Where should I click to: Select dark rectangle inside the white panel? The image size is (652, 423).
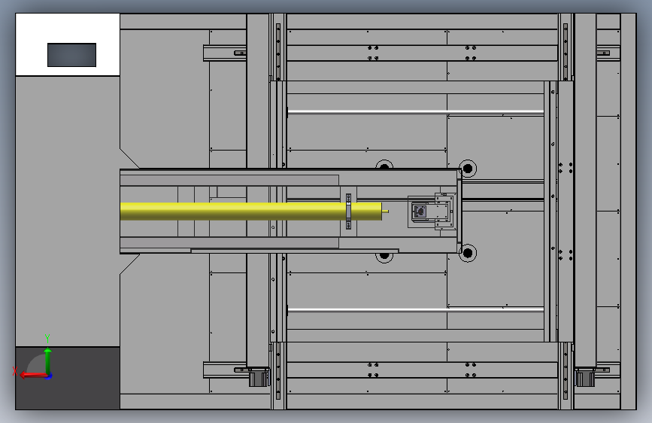(72, 55)
